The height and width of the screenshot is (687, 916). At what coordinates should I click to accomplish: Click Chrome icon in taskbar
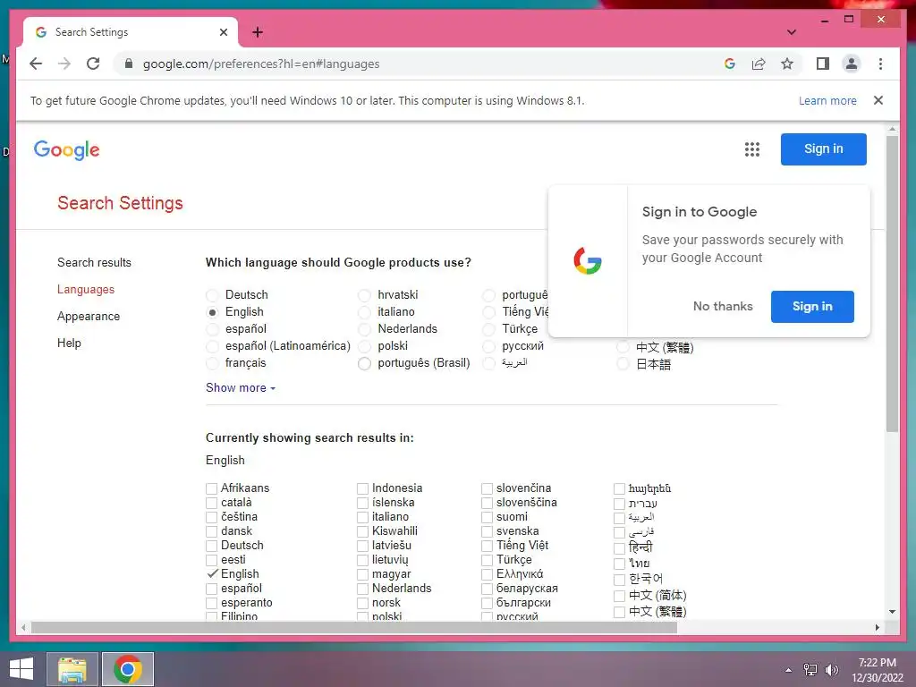pos(128,669)
